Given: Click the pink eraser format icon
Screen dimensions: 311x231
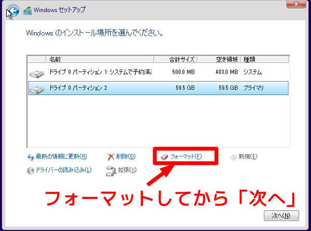Looking at the screenshot, I should [x=165, y=157].
